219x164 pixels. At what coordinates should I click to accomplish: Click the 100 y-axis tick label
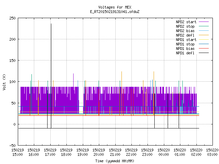tap(12, 82)
